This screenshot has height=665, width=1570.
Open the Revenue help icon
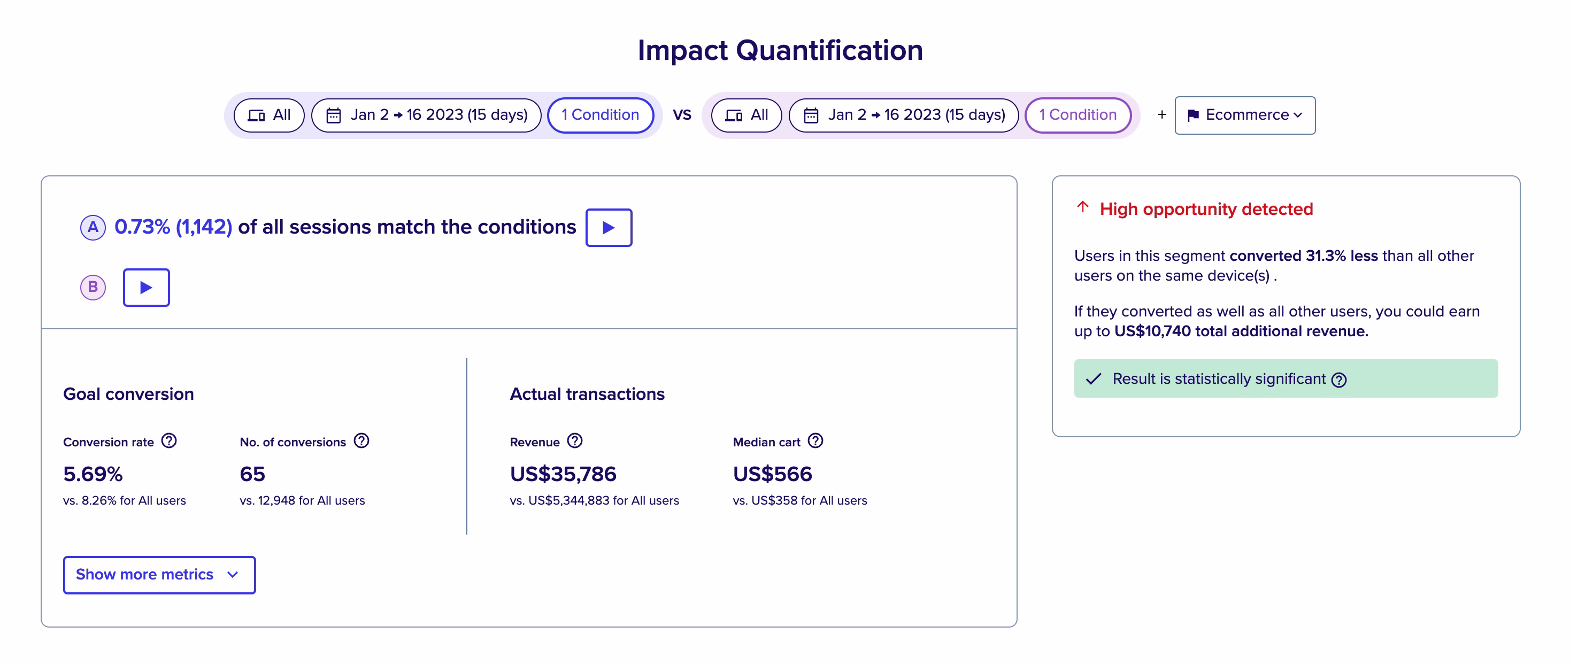click(575, 442)
